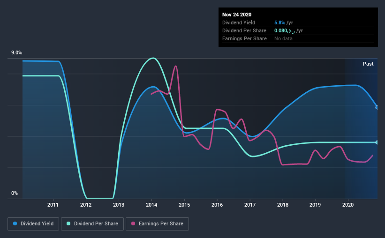Click the 2015 x-axis label
Image resolution: width=385 pixels, height=238 pixels.
tap(184, 205)
